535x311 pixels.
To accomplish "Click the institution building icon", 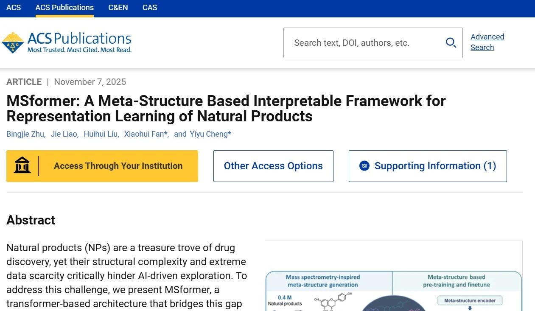I will click(x=22, y=166).
